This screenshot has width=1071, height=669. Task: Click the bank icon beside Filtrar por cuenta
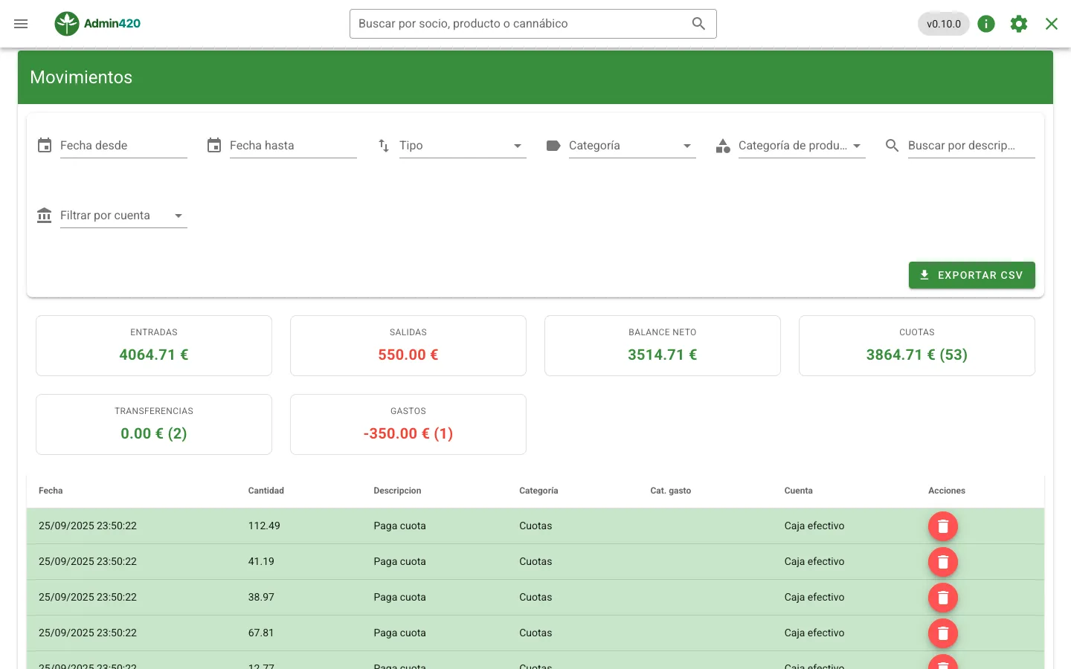pos(45,216)
